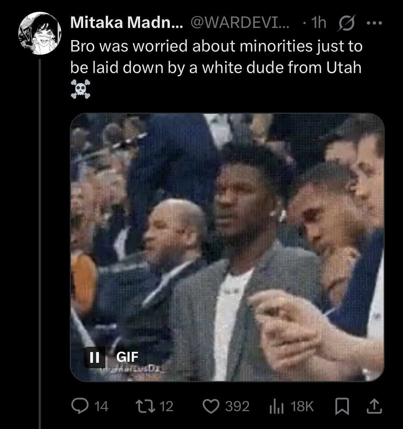Click the 18K views count

point(302,406)
